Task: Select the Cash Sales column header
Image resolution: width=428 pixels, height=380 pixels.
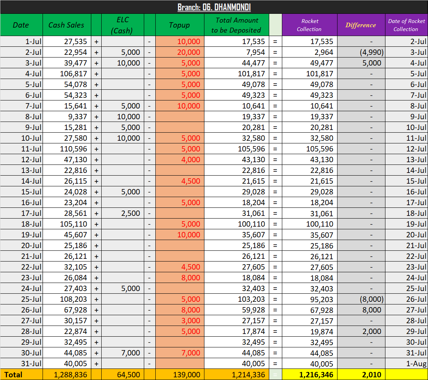Action: [67, 25]
